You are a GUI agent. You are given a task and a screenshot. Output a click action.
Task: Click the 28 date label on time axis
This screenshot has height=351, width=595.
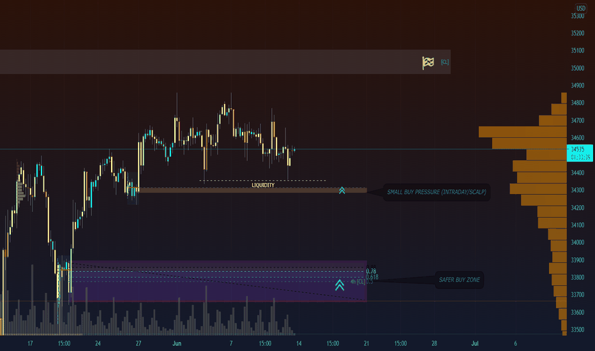click(434, 343)
